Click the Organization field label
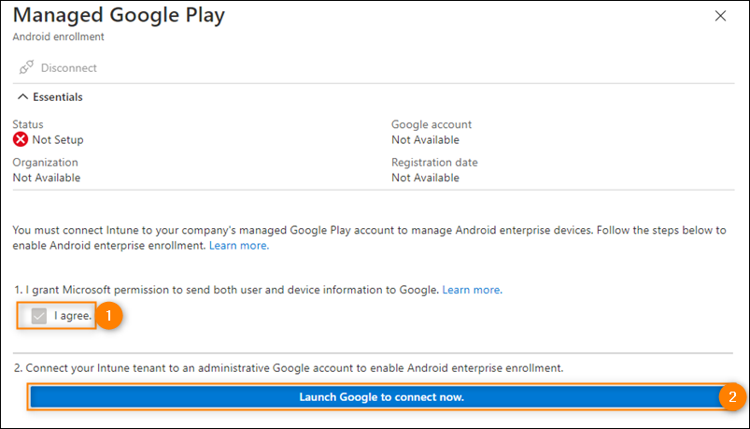Screen dimensions: 750x429 coord(46,163)
